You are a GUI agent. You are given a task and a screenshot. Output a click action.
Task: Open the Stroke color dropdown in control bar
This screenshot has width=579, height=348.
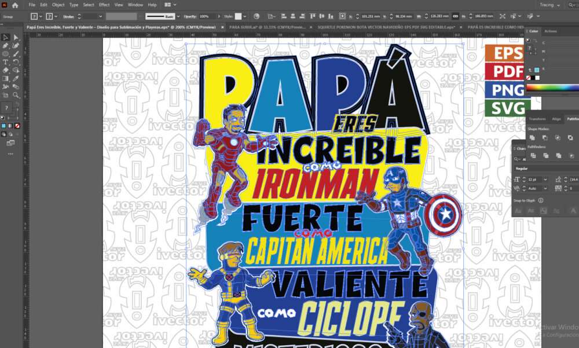pos(56,16)
